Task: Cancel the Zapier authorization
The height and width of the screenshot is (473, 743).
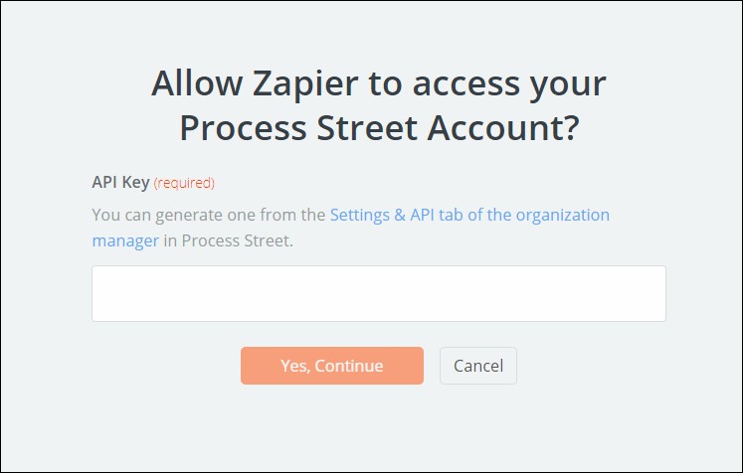Action: pos(478,366)
